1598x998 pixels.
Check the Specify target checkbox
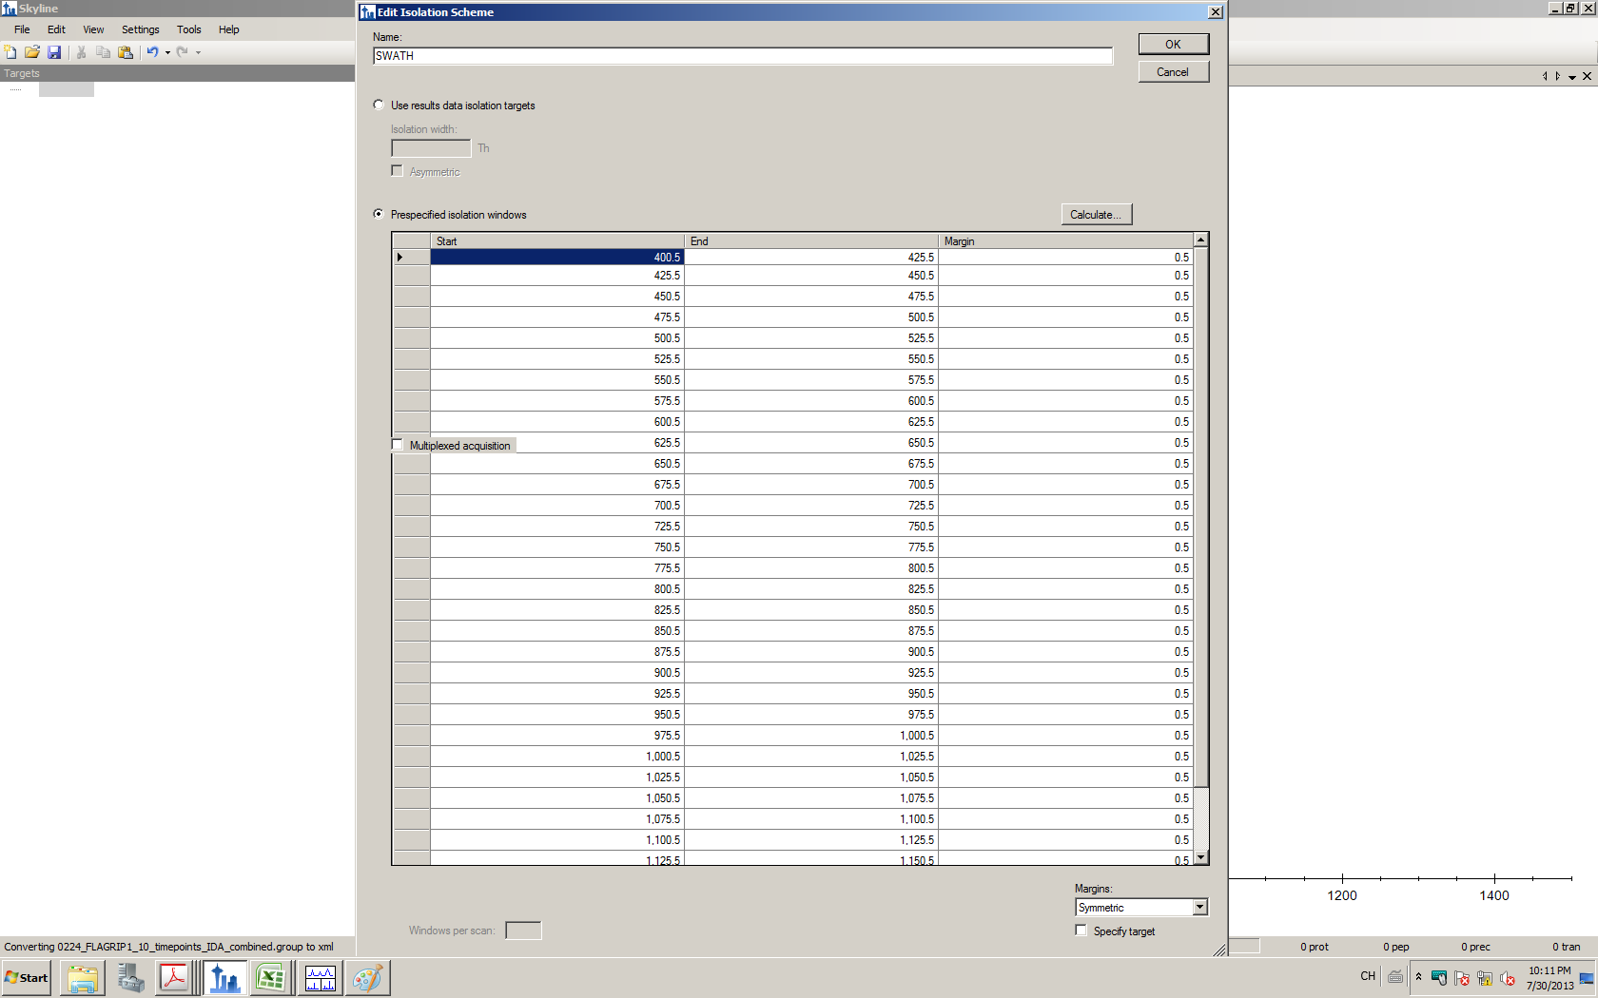point(1082,931)
